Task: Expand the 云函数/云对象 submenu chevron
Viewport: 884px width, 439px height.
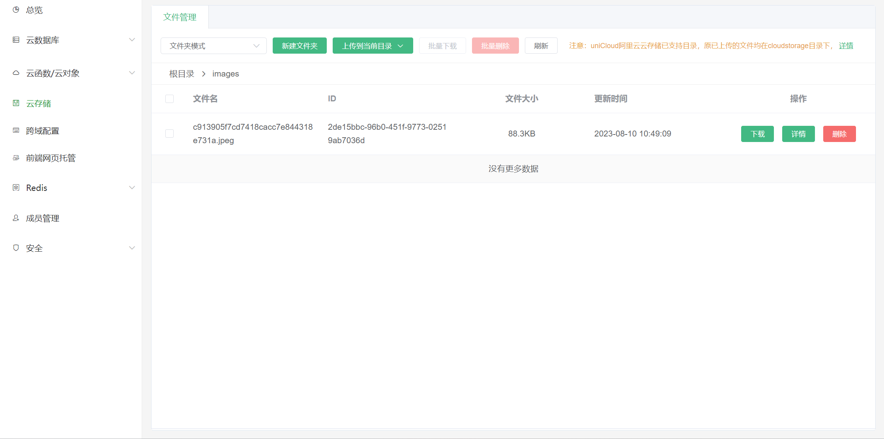Action: pos(132,73)
